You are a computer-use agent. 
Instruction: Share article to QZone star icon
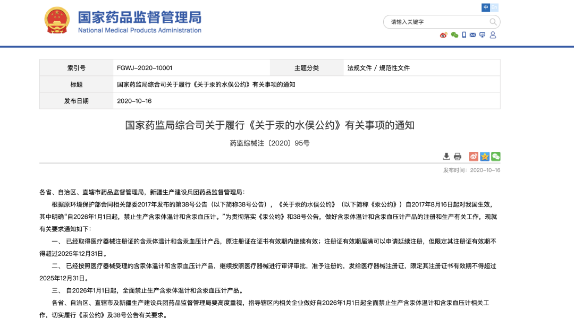[485, 156]
